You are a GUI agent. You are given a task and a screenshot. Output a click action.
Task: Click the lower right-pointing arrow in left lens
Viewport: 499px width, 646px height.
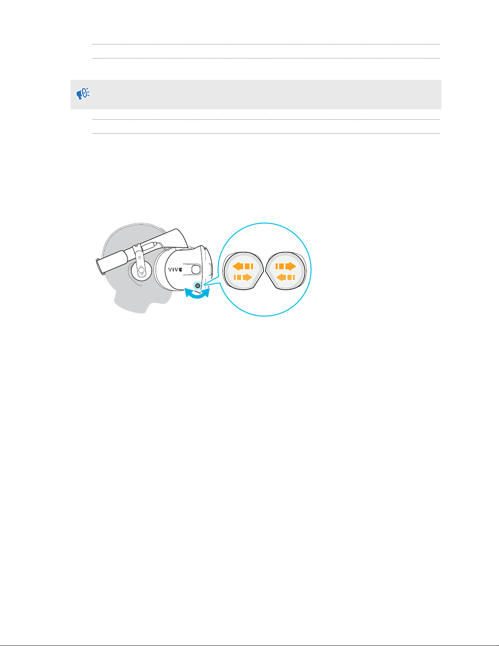[243, 278]
